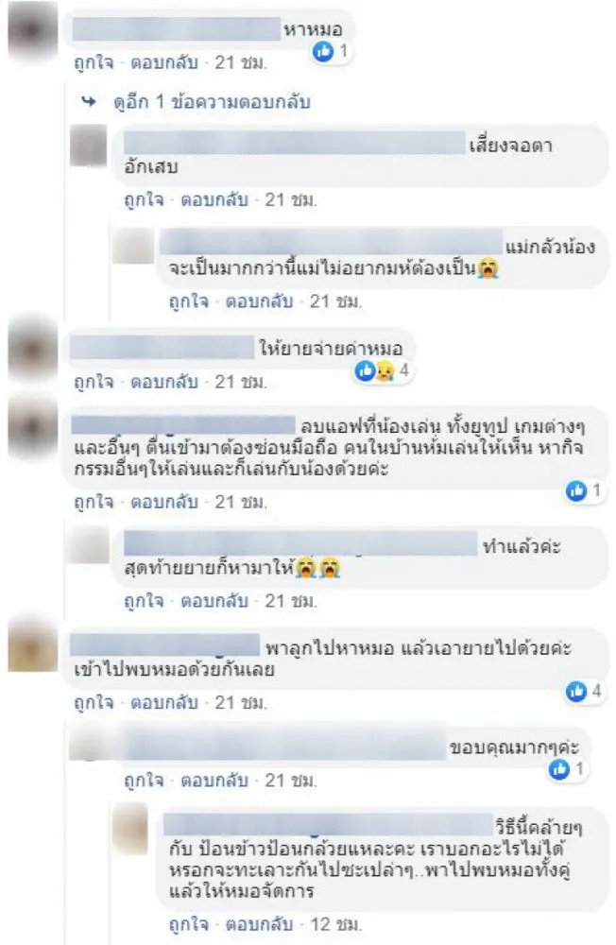
Task: Click the like reaction icon on the หาหมอ comment
Action: pos(323,52)
